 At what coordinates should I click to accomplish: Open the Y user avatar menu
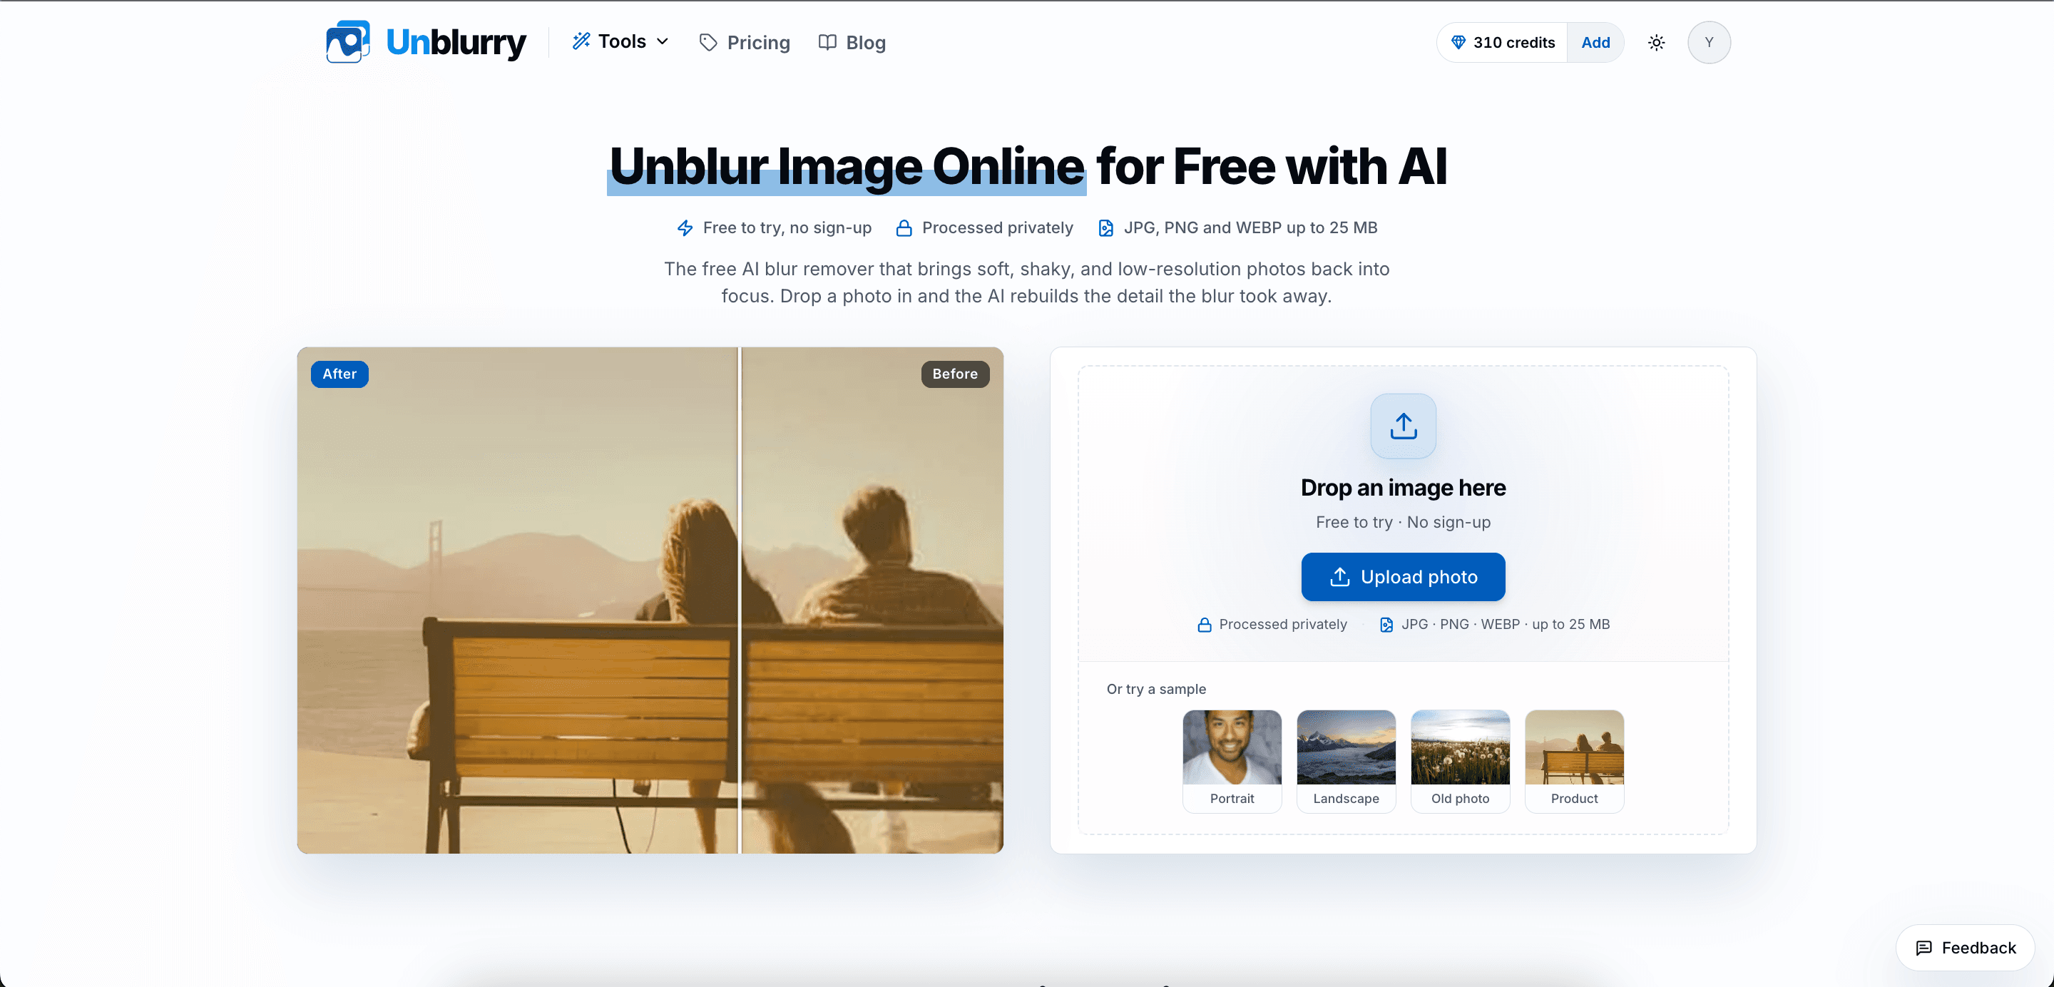tap(1709, 42)
